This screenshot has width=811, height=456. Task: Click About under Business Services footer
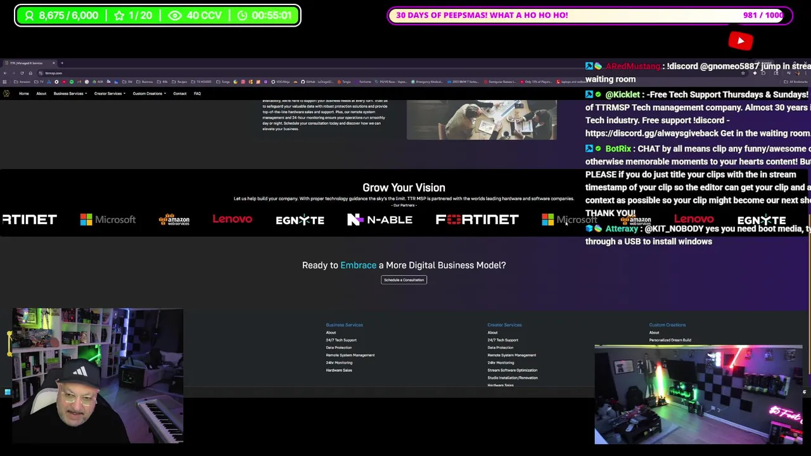[x=331, y=332]
